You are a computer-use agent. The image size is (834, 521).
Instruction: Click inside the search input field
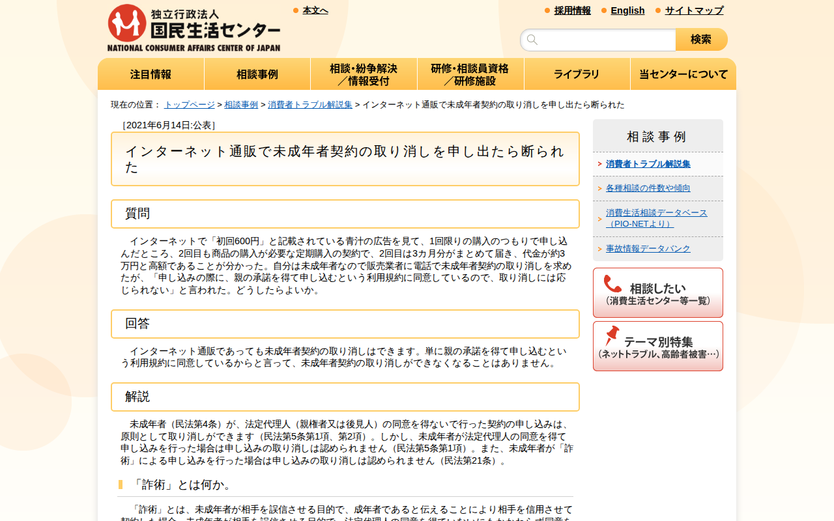coord(599,40)
